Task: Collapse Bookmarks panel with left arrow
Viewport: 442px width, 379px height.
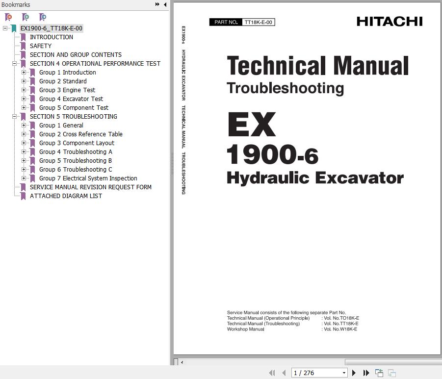Action: pos(165,4)
